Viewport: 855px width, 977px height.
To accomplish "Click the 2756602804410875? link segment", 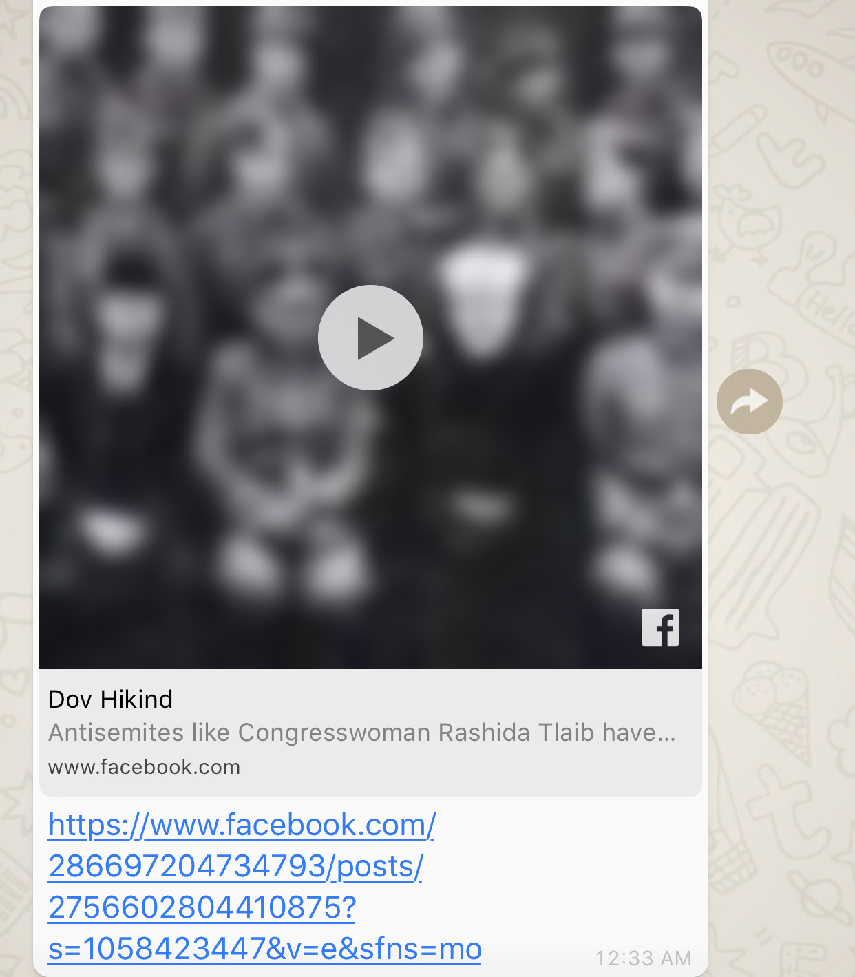I will 202,907.
